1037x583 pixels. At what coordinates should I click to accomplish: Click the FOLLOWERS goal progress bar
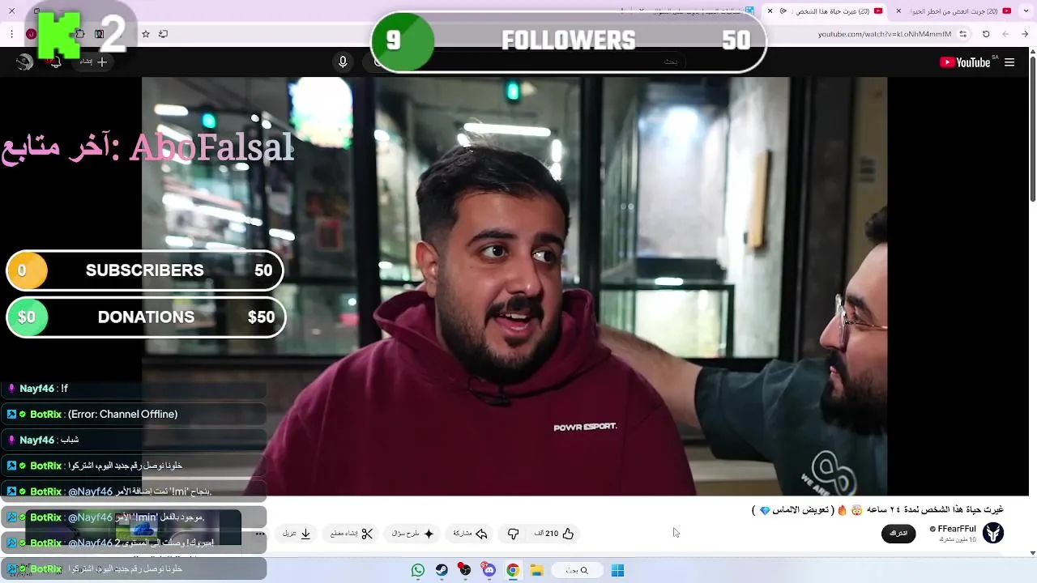click(x=568, y=40)
